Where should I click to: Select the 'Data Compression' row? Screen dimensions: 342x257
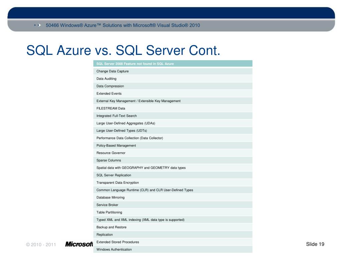[173, 86]
